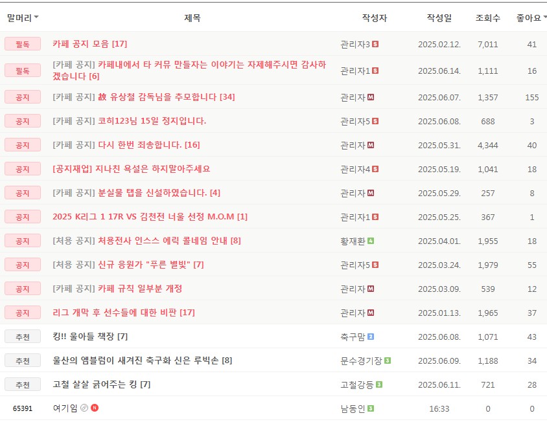
Task: Click level 3 badge next to 고철강등
Action: (x=379, y=384)
